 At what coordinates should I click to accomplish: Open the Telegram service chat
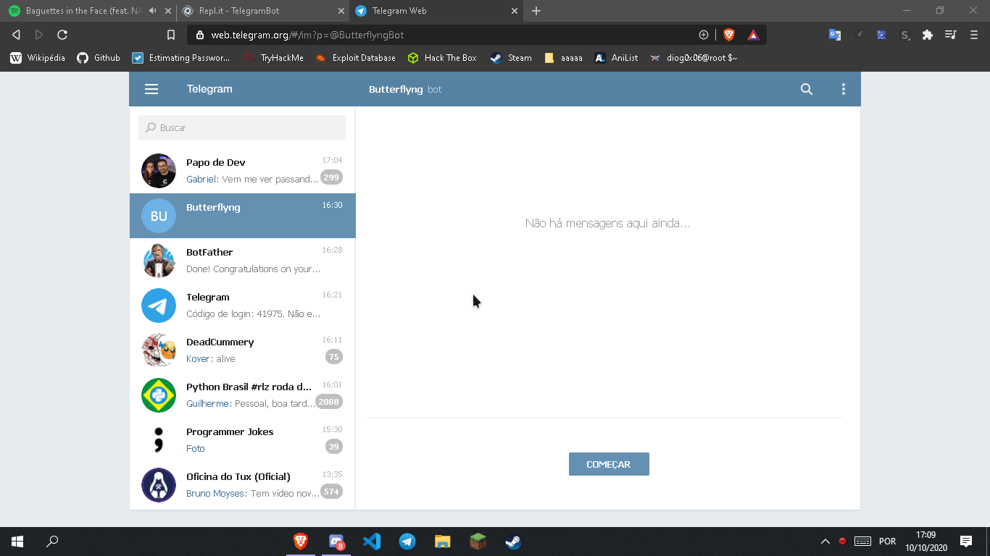pos(243,306)
